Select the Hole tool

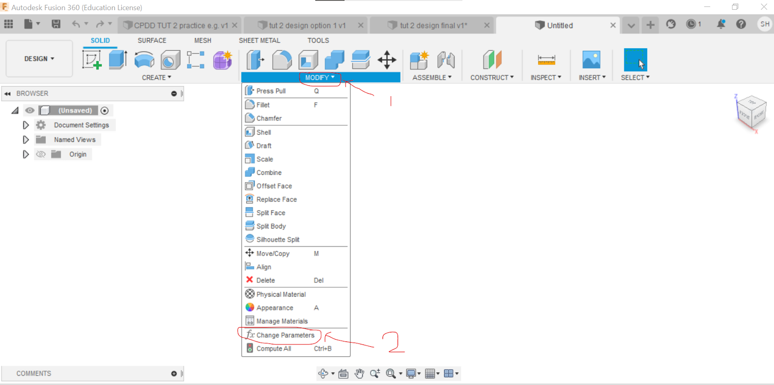tap(170, 60)
